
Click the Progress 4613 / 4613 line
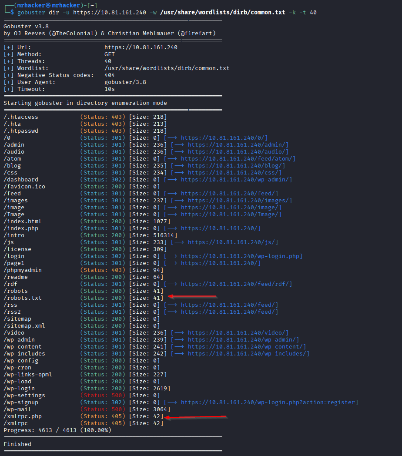pos(57,430)
